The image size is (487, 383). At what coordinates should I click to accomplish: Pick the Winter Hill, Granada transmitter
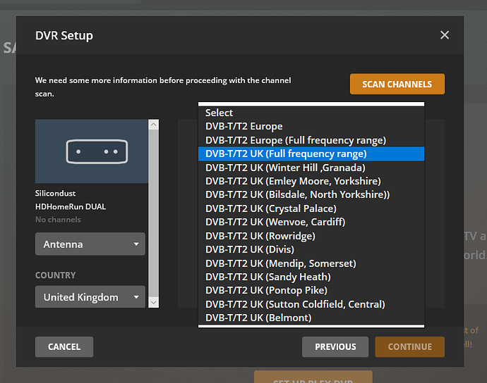click(285, 168)
